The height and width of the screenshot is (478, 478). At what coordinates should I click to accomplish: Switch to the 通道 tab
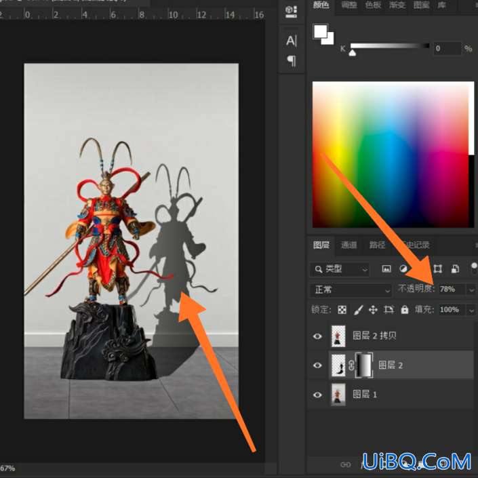348,245
